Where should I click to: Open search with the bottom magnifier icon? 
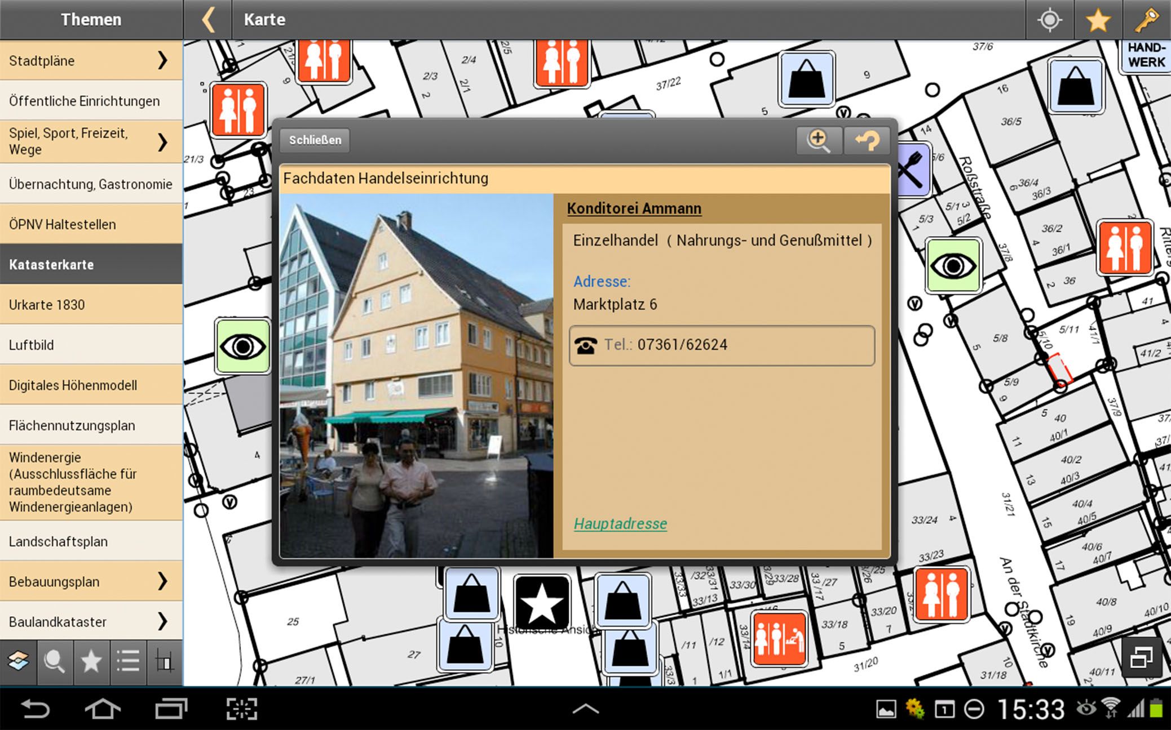[x=55, y=661]
